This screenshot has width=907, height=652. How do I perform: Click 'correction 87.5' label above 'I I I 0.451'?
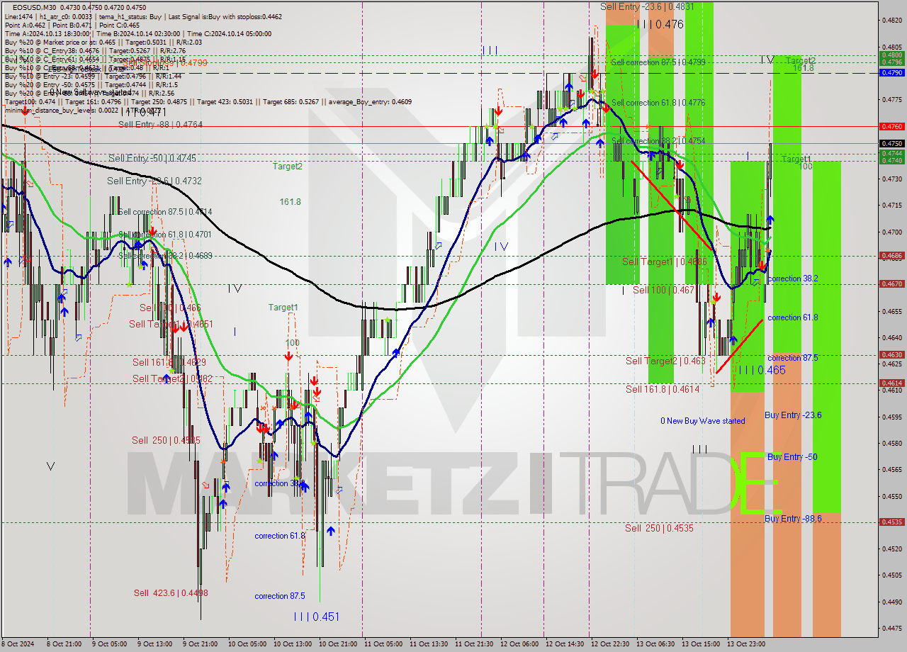[280, 596]
